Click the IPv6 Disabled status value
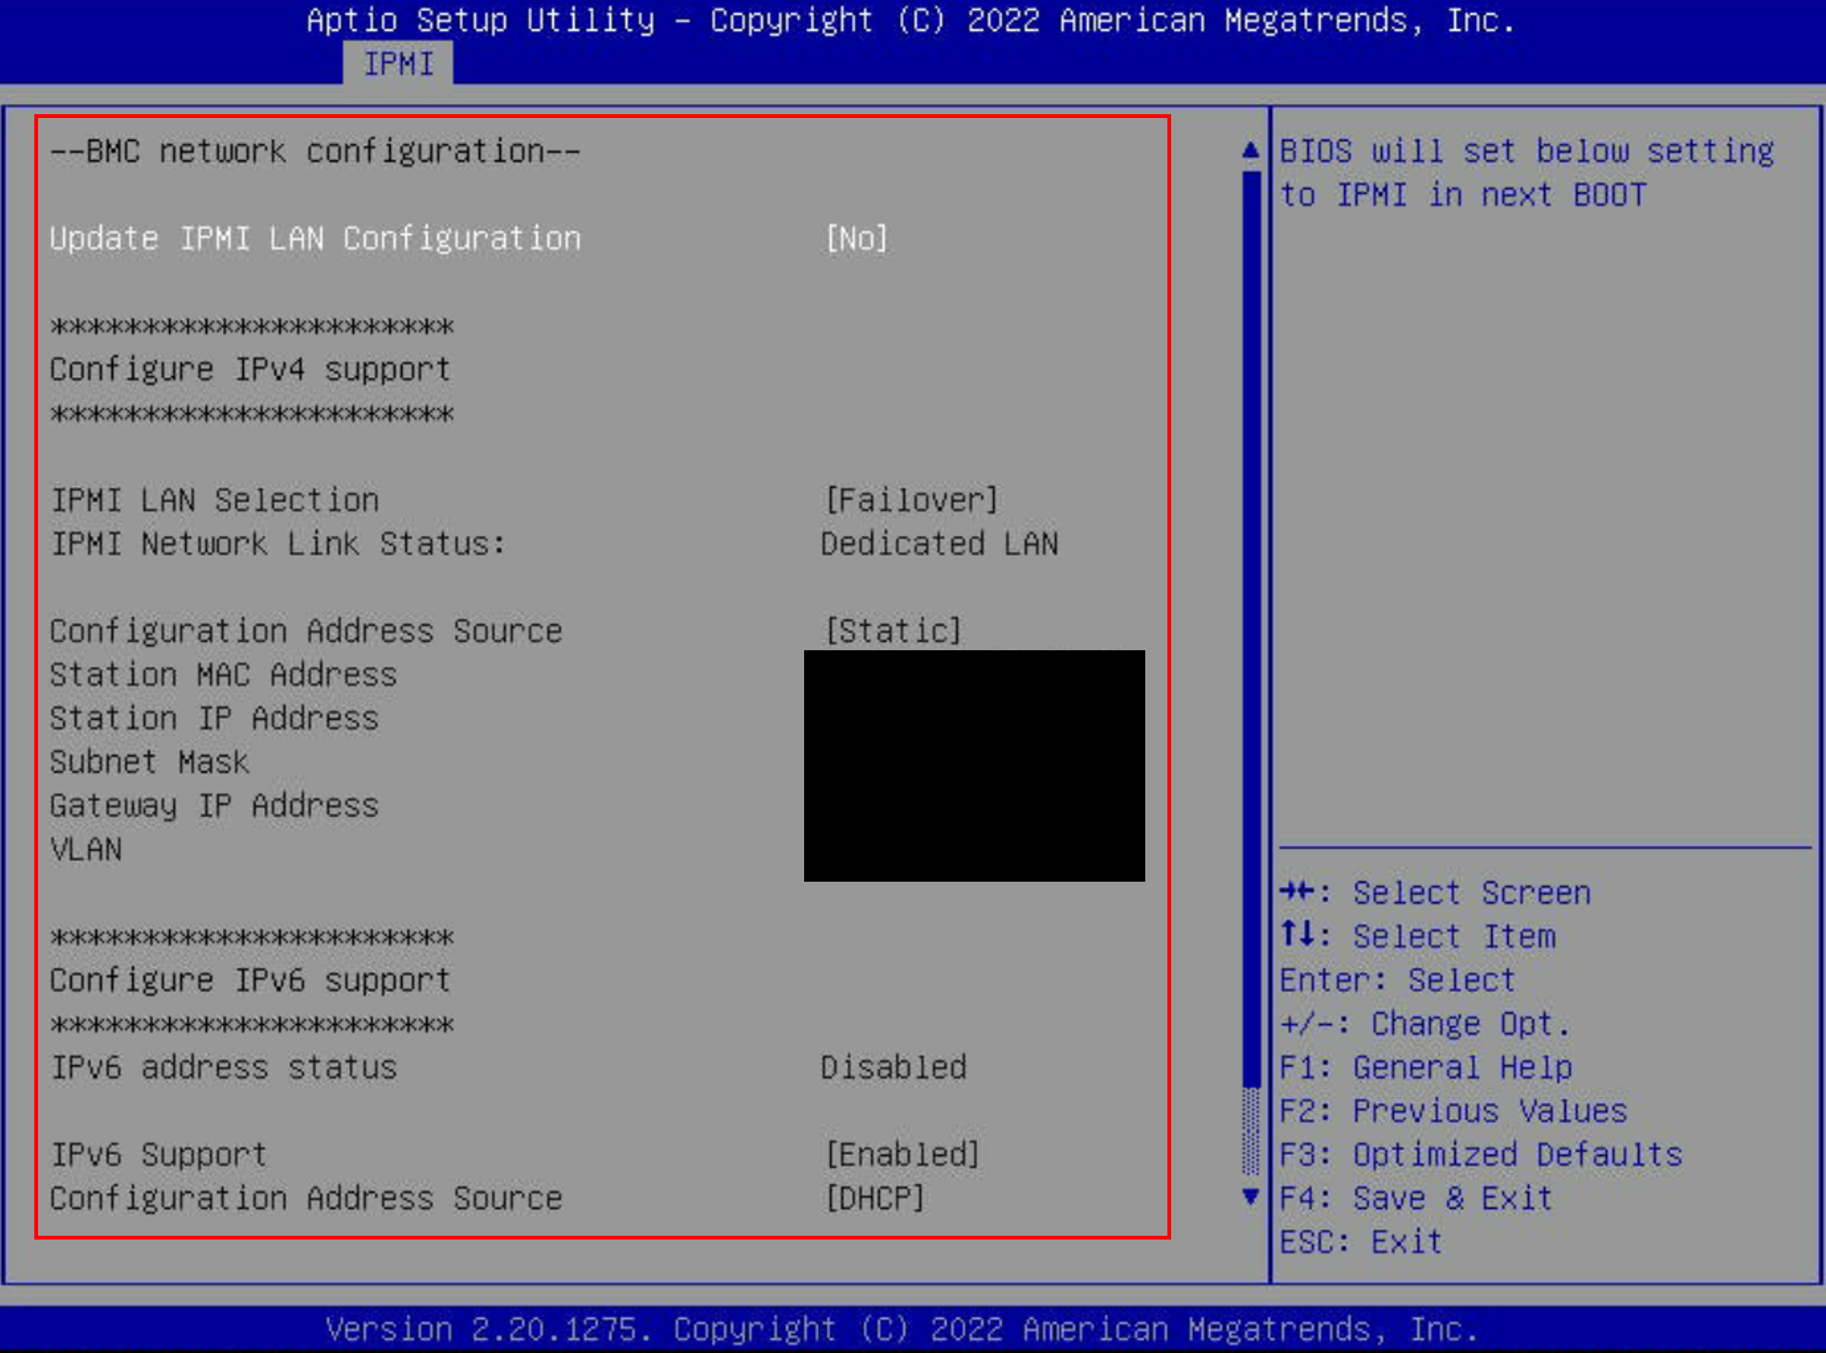1826x1353 pixels. [893, 1068]
